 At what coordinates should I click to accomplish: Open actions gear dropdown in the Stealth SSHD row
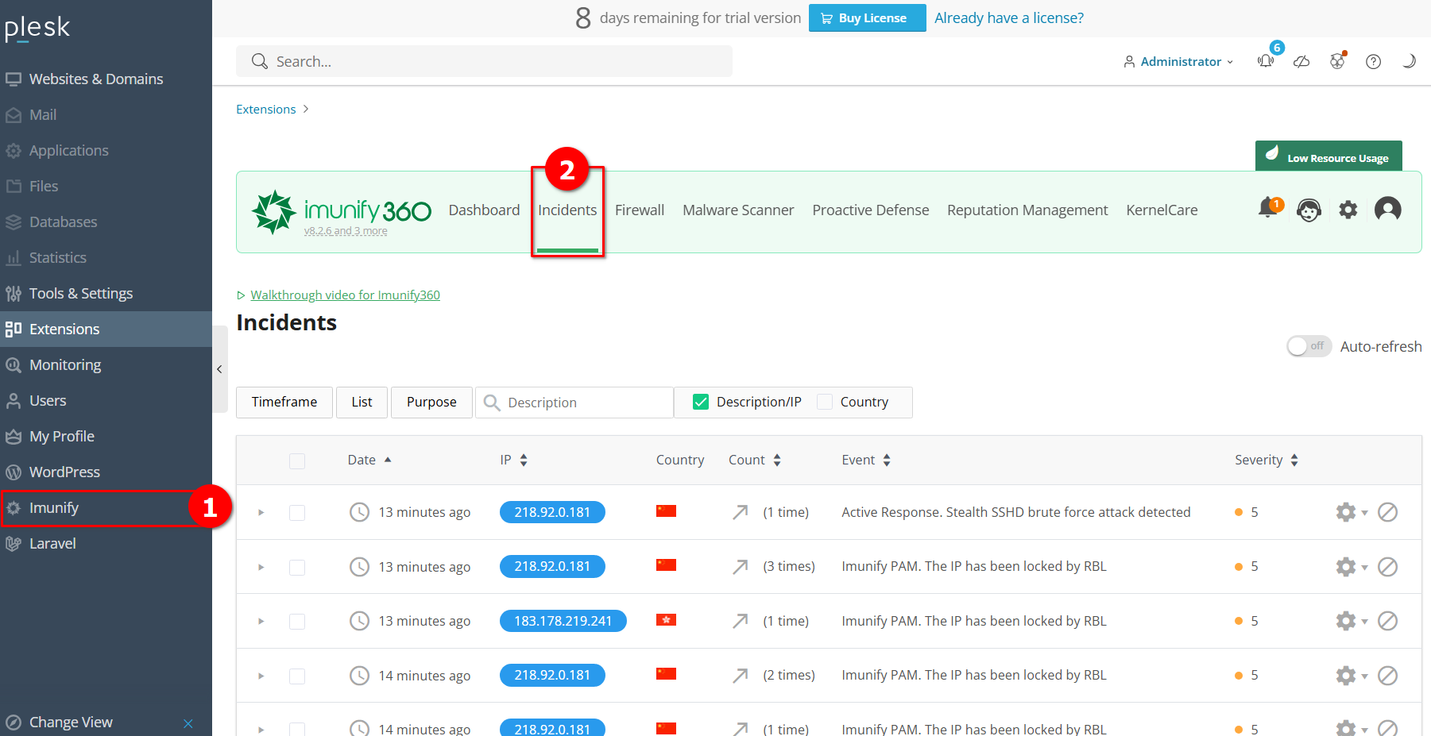pos(1352,512)
